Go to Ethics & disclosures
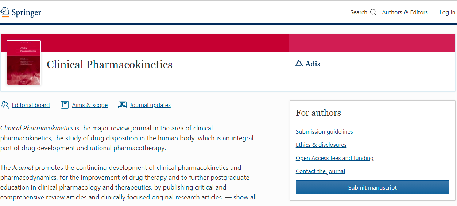The image size is (457, 206). pyautogui.click(x=321, y=145)
